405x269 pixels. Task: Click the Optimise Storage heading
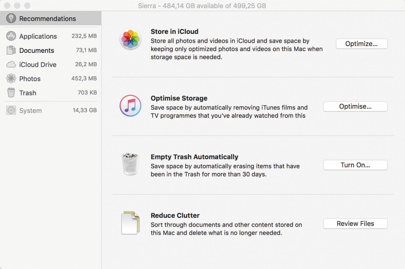[179, 98]
